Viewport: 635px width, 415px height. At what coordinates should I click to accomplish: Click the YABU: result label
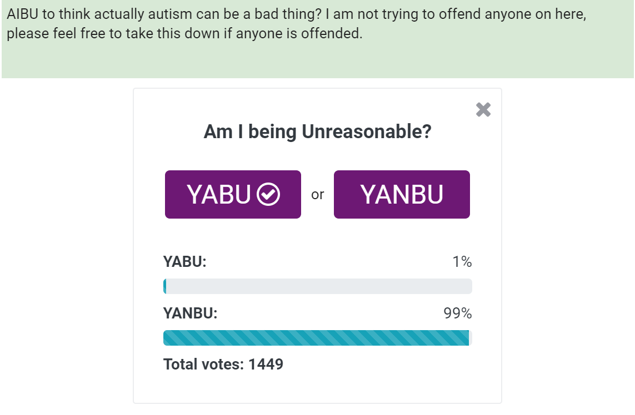coord(184,262)
